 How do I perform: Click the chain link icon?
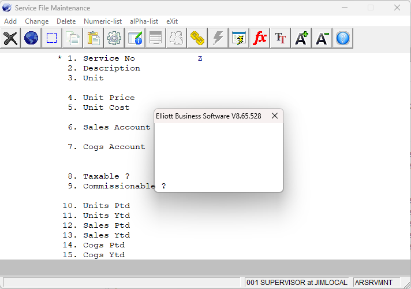click(x=197, y=39)
